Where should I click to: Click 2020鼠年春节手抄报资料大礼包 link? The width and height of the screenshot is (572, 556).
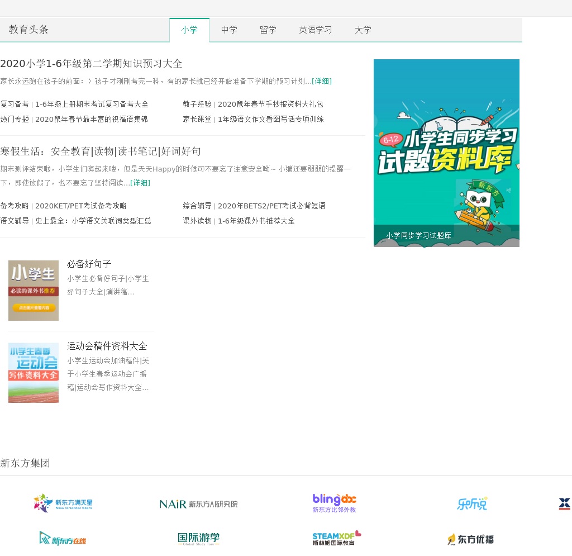click(270, 104)
